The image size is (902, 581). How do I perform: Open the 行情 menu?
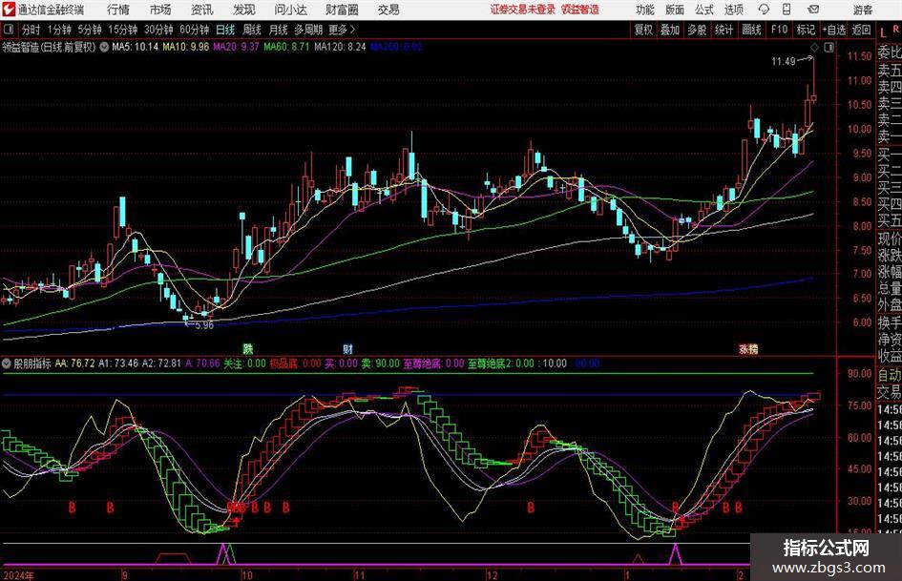[118, 10]
